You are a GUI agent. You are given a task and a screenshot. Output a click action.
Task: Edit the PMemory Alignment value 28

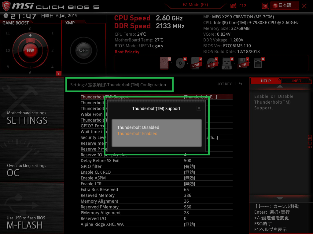186,213
